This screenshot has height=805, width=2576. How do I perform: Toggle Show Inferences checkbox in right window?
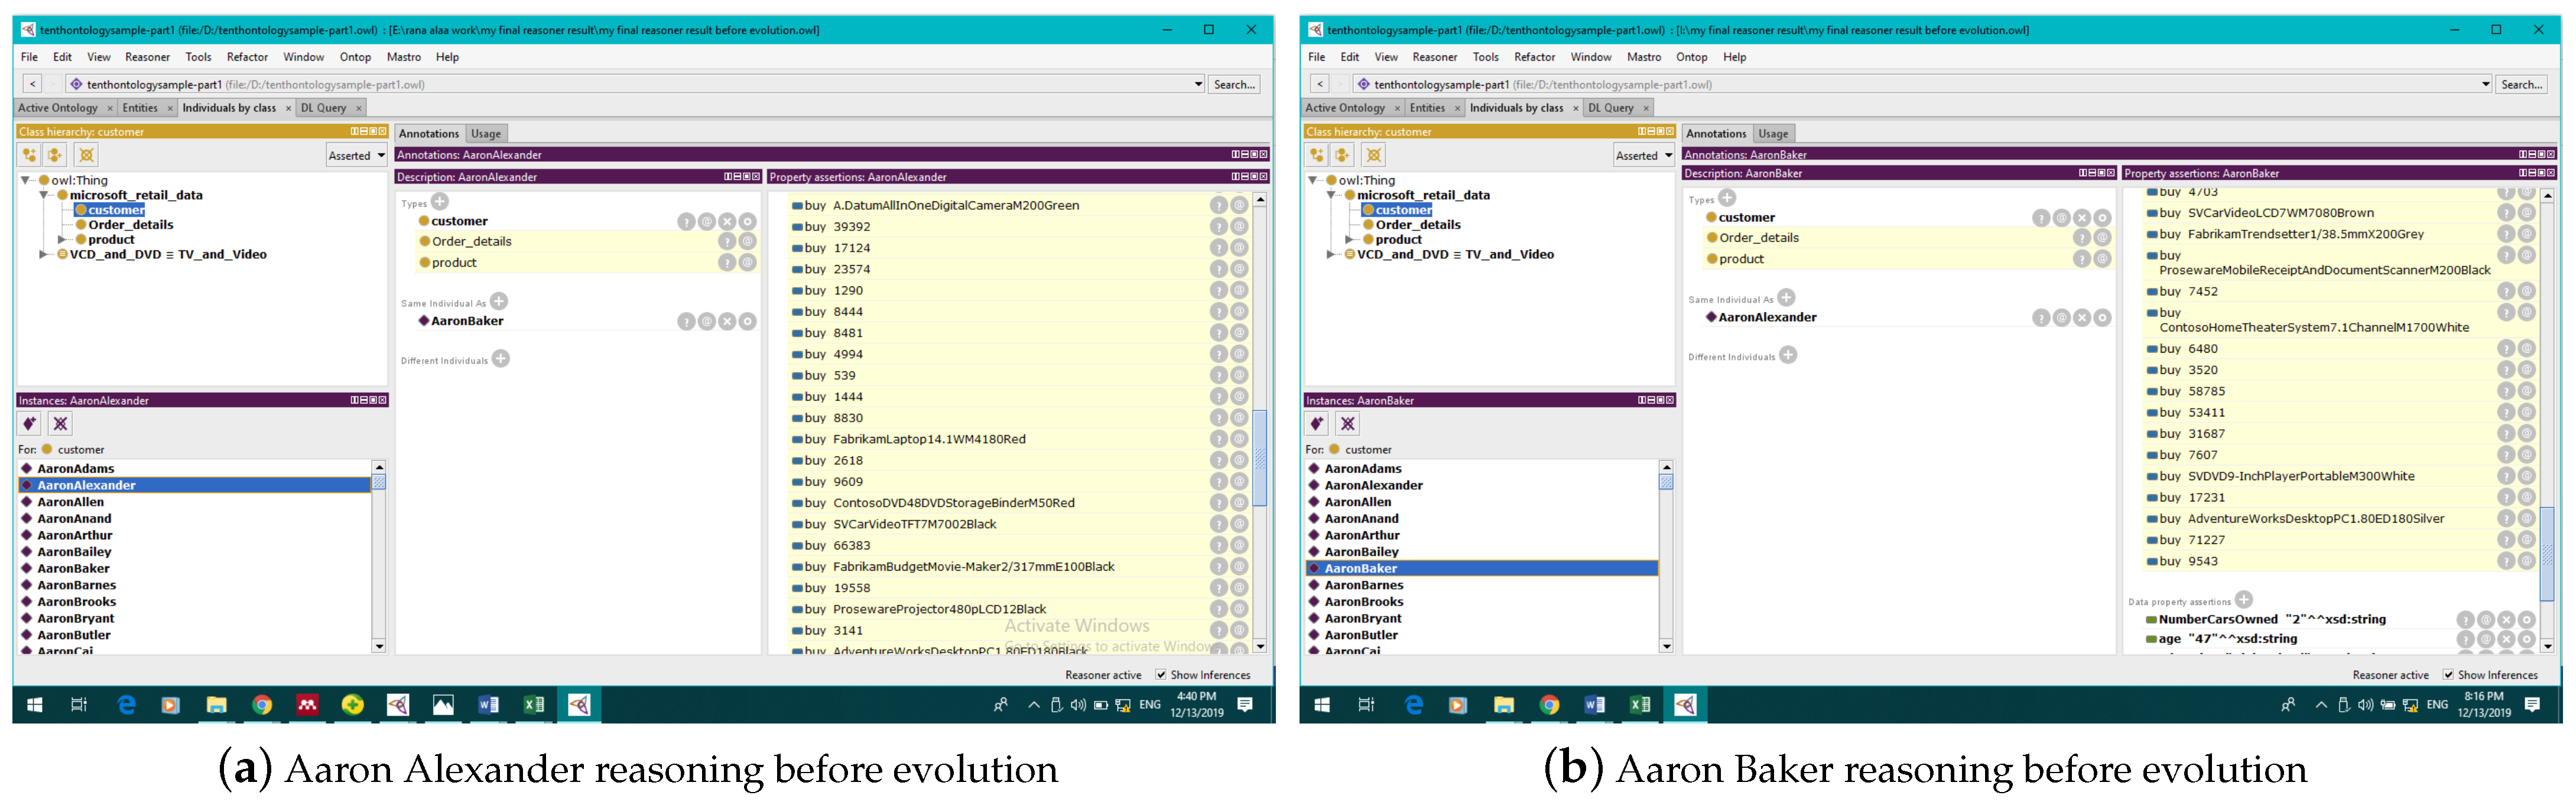pyautogui.click(x=2448, y=675)
